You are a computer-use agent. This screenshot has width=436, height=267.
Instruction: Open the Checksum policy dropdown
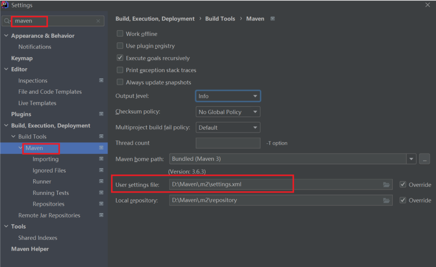tap(228, 112)
